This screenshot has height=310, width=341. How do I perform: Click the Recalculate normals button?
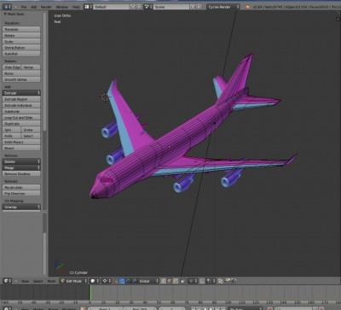pyautogui.click(x=21, y=188)
